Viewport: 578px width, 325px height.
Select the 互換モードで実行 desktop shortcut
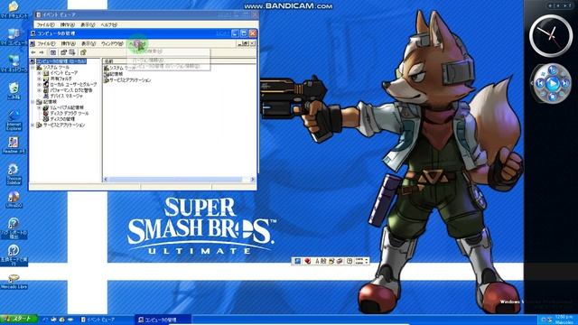14,255
